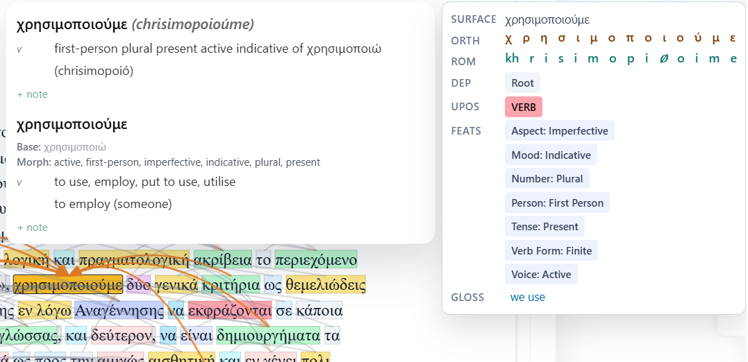The image size is (748, 362).
Task: Click the SURFACE value χρησιμοποιούμε in the details panel
Action: (x=547, y=20)
